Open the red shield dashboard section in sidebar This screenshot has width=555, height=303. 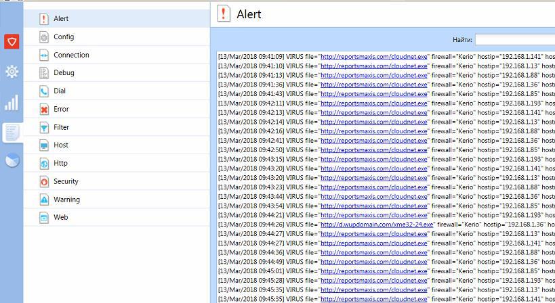[x=12, y=42]
